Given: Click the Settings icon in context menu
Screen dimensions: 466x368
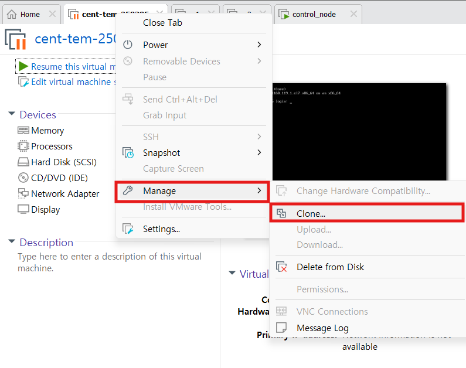Looking at the screenshot, I should point(128,229).
